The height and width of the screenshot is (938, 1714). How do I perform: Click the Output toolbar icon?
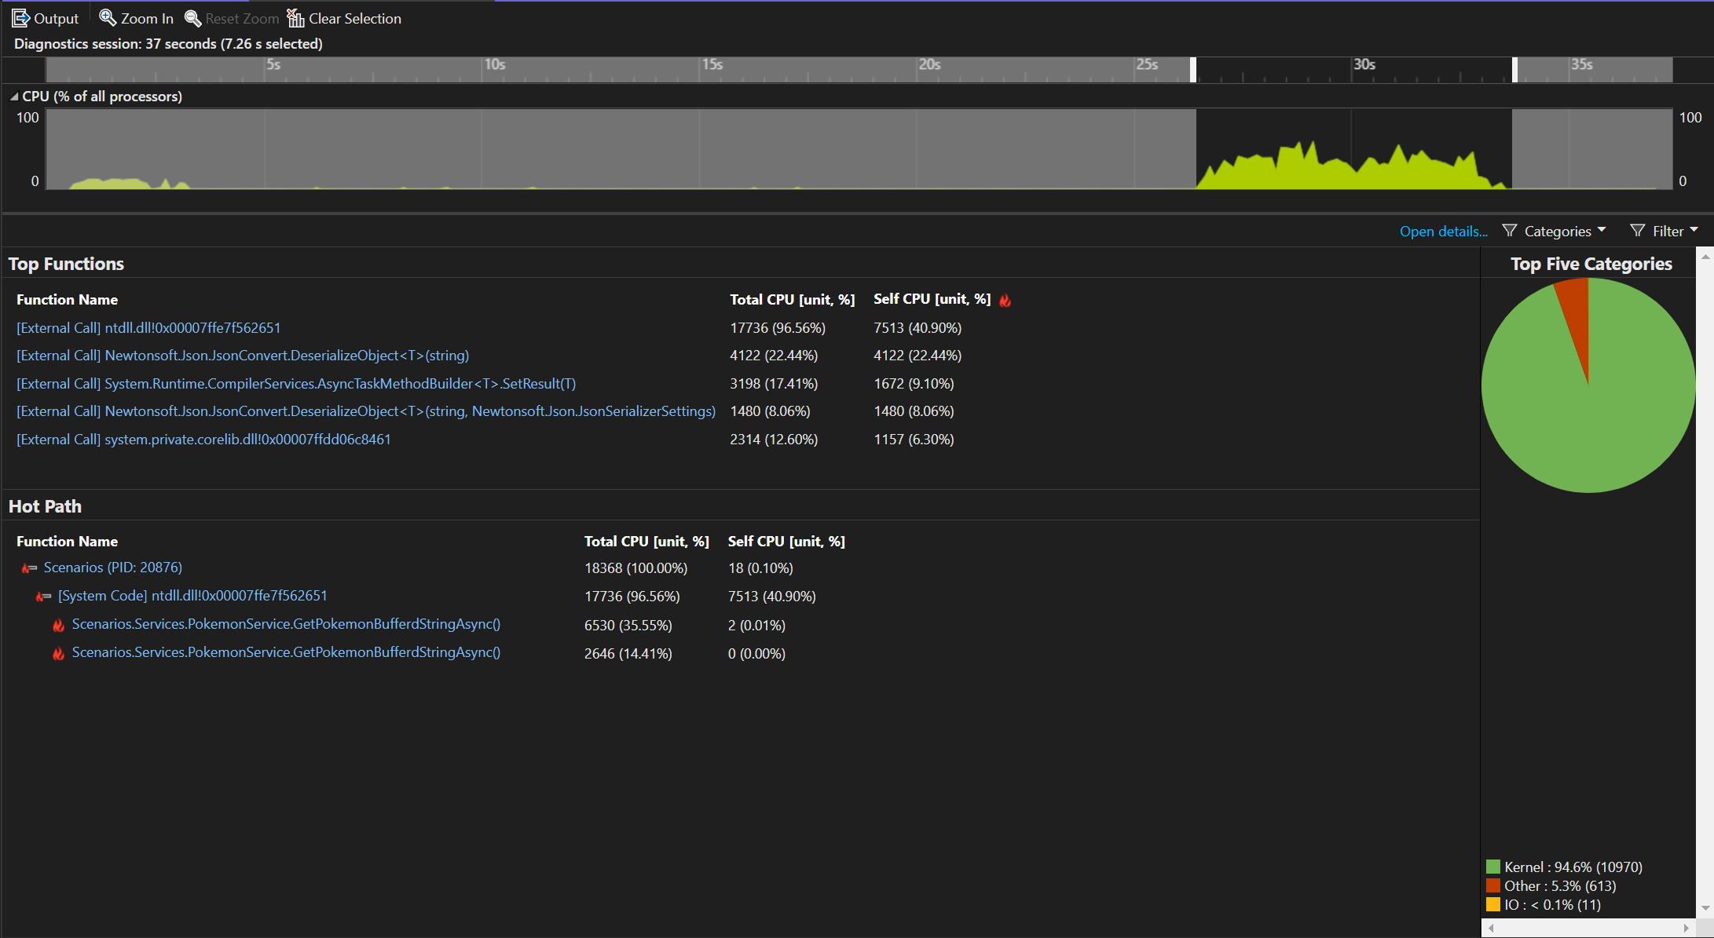click(20, 18)
